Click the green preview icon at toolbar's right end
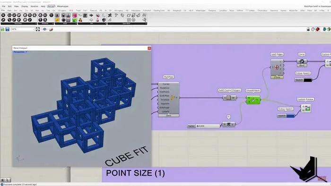 (329, 29)
